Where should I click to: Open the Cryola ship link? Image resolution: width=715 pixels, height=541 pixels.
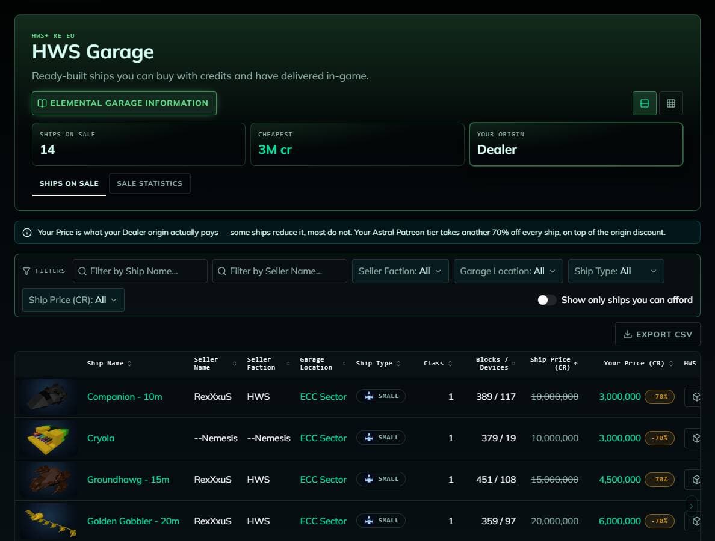click(x=101, y=438)
